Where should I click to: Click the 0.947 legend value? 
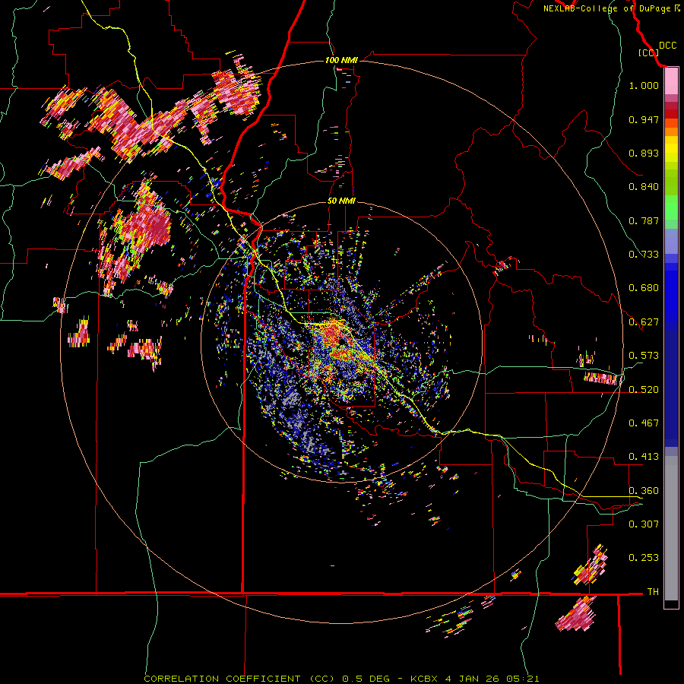pyautogui.click(x=644, y=119)
